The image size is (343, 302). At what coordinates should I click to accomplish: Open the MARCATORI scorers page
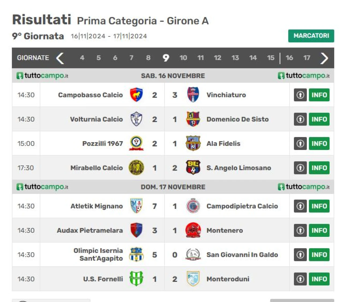pos(311,36)
